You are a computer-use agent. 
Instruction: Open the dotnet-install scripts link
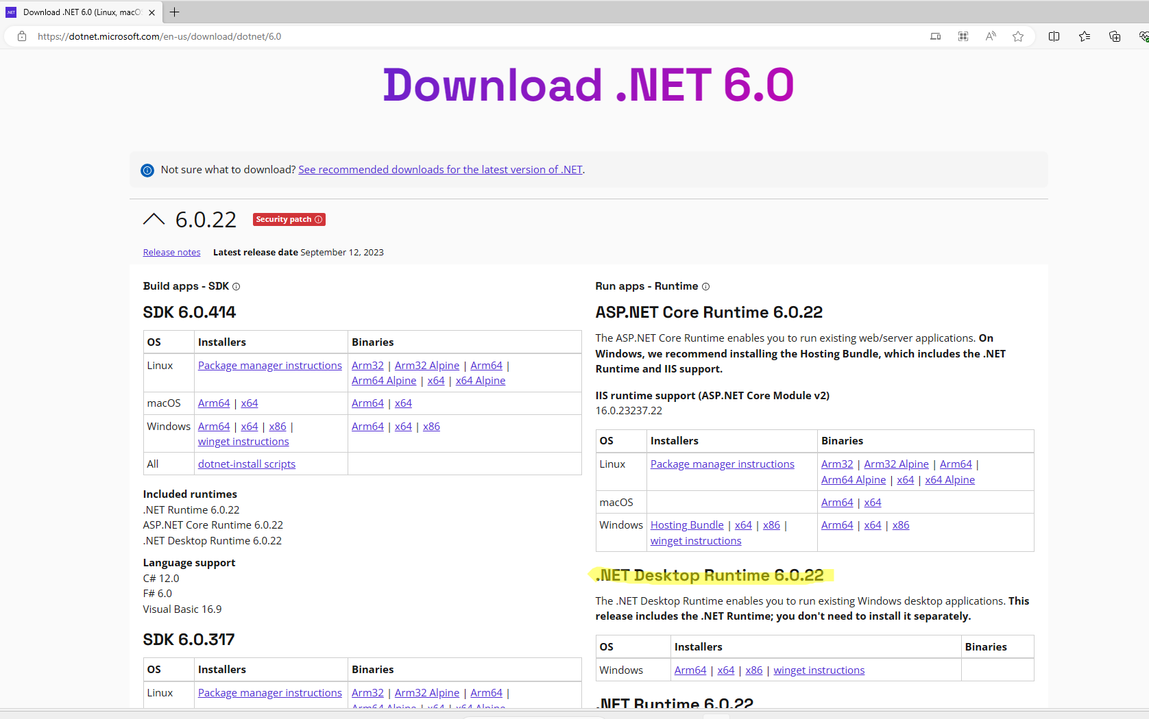click(x=247, y=464)
